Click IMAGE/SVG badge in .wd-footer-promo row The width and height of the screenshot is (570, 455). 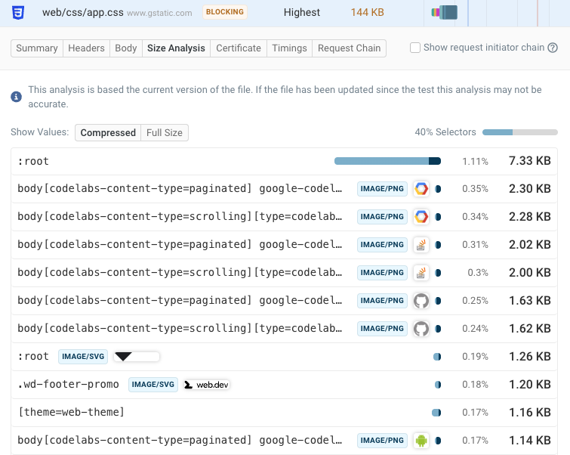coord(153,385)
